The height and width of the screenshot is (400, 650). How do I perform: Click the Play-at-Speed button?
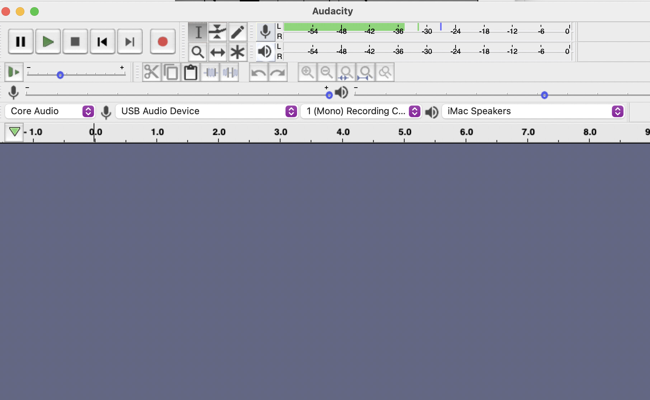(14, 72)
